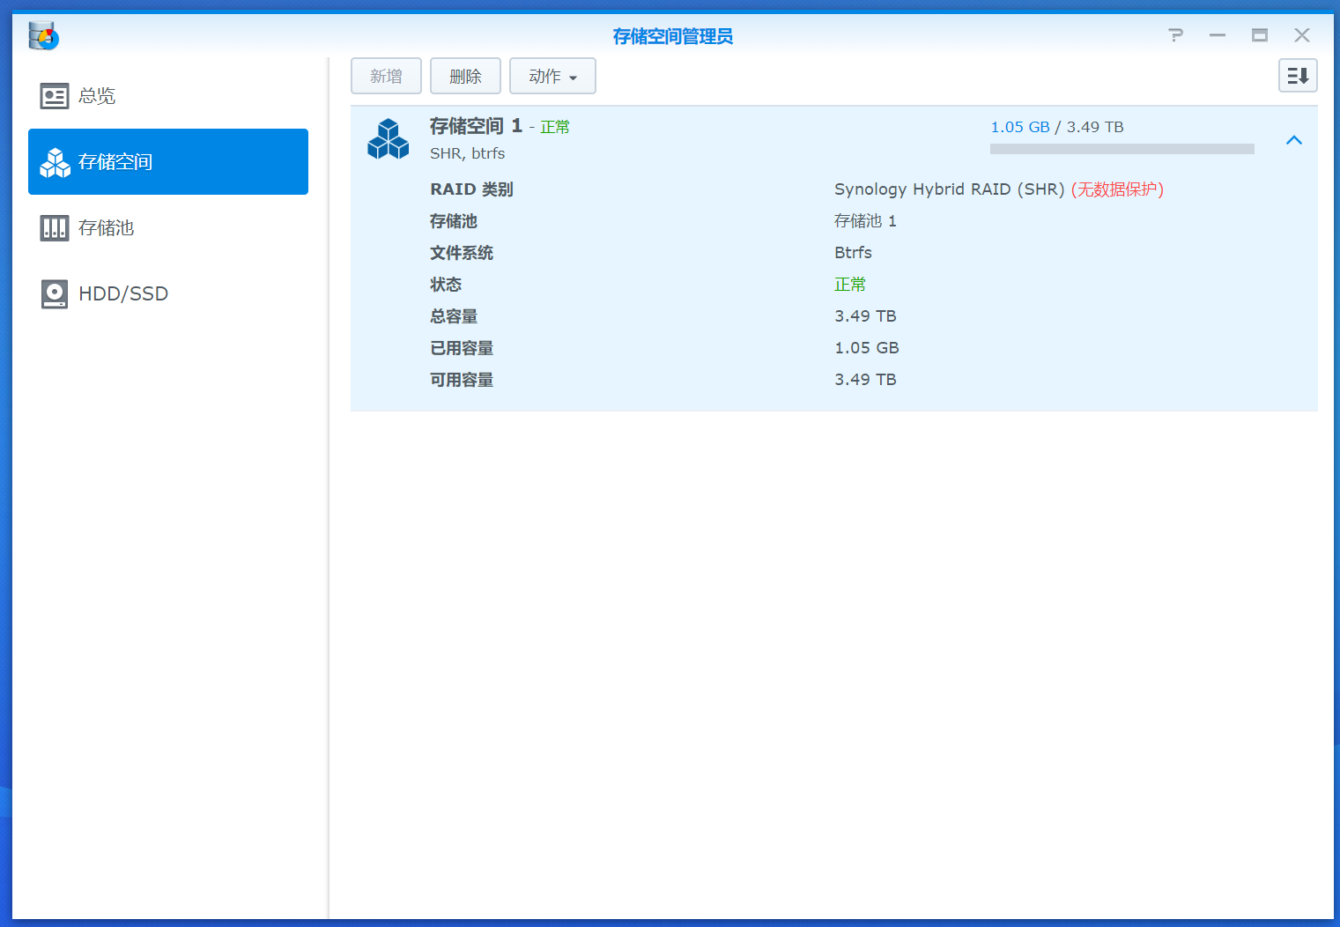1340x927 pixels.
Task: Collapse 存储空间 1 details with the chevron
Action: pos(1294,140)
